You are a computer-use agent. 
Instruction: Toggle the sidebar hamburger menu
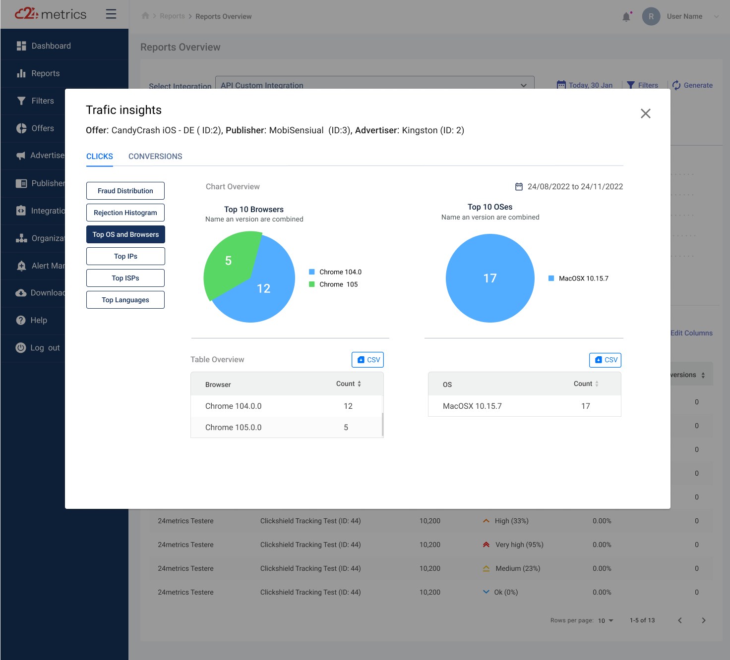pyautogui.click(x=111, y=14)
